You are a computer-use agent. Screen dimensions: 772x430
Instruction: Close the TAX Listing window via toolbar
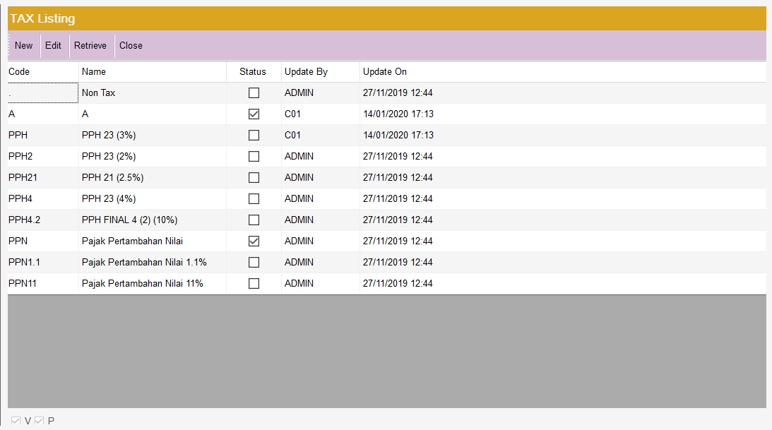[131, 46]
